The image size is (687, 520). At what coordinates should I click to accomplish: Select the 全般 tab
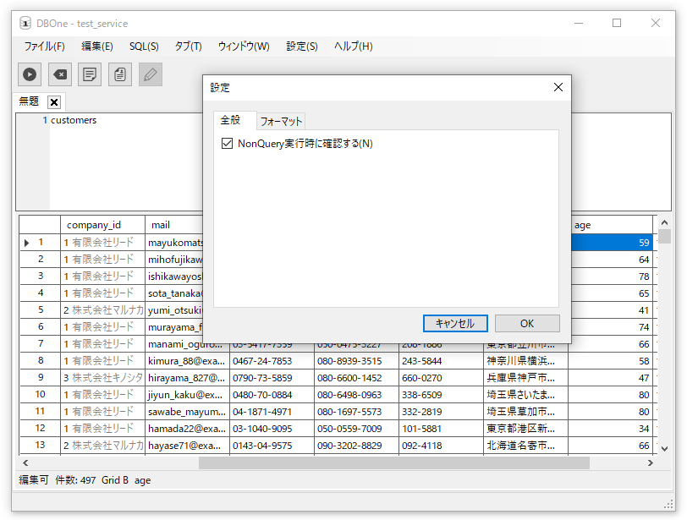point(230,120)
